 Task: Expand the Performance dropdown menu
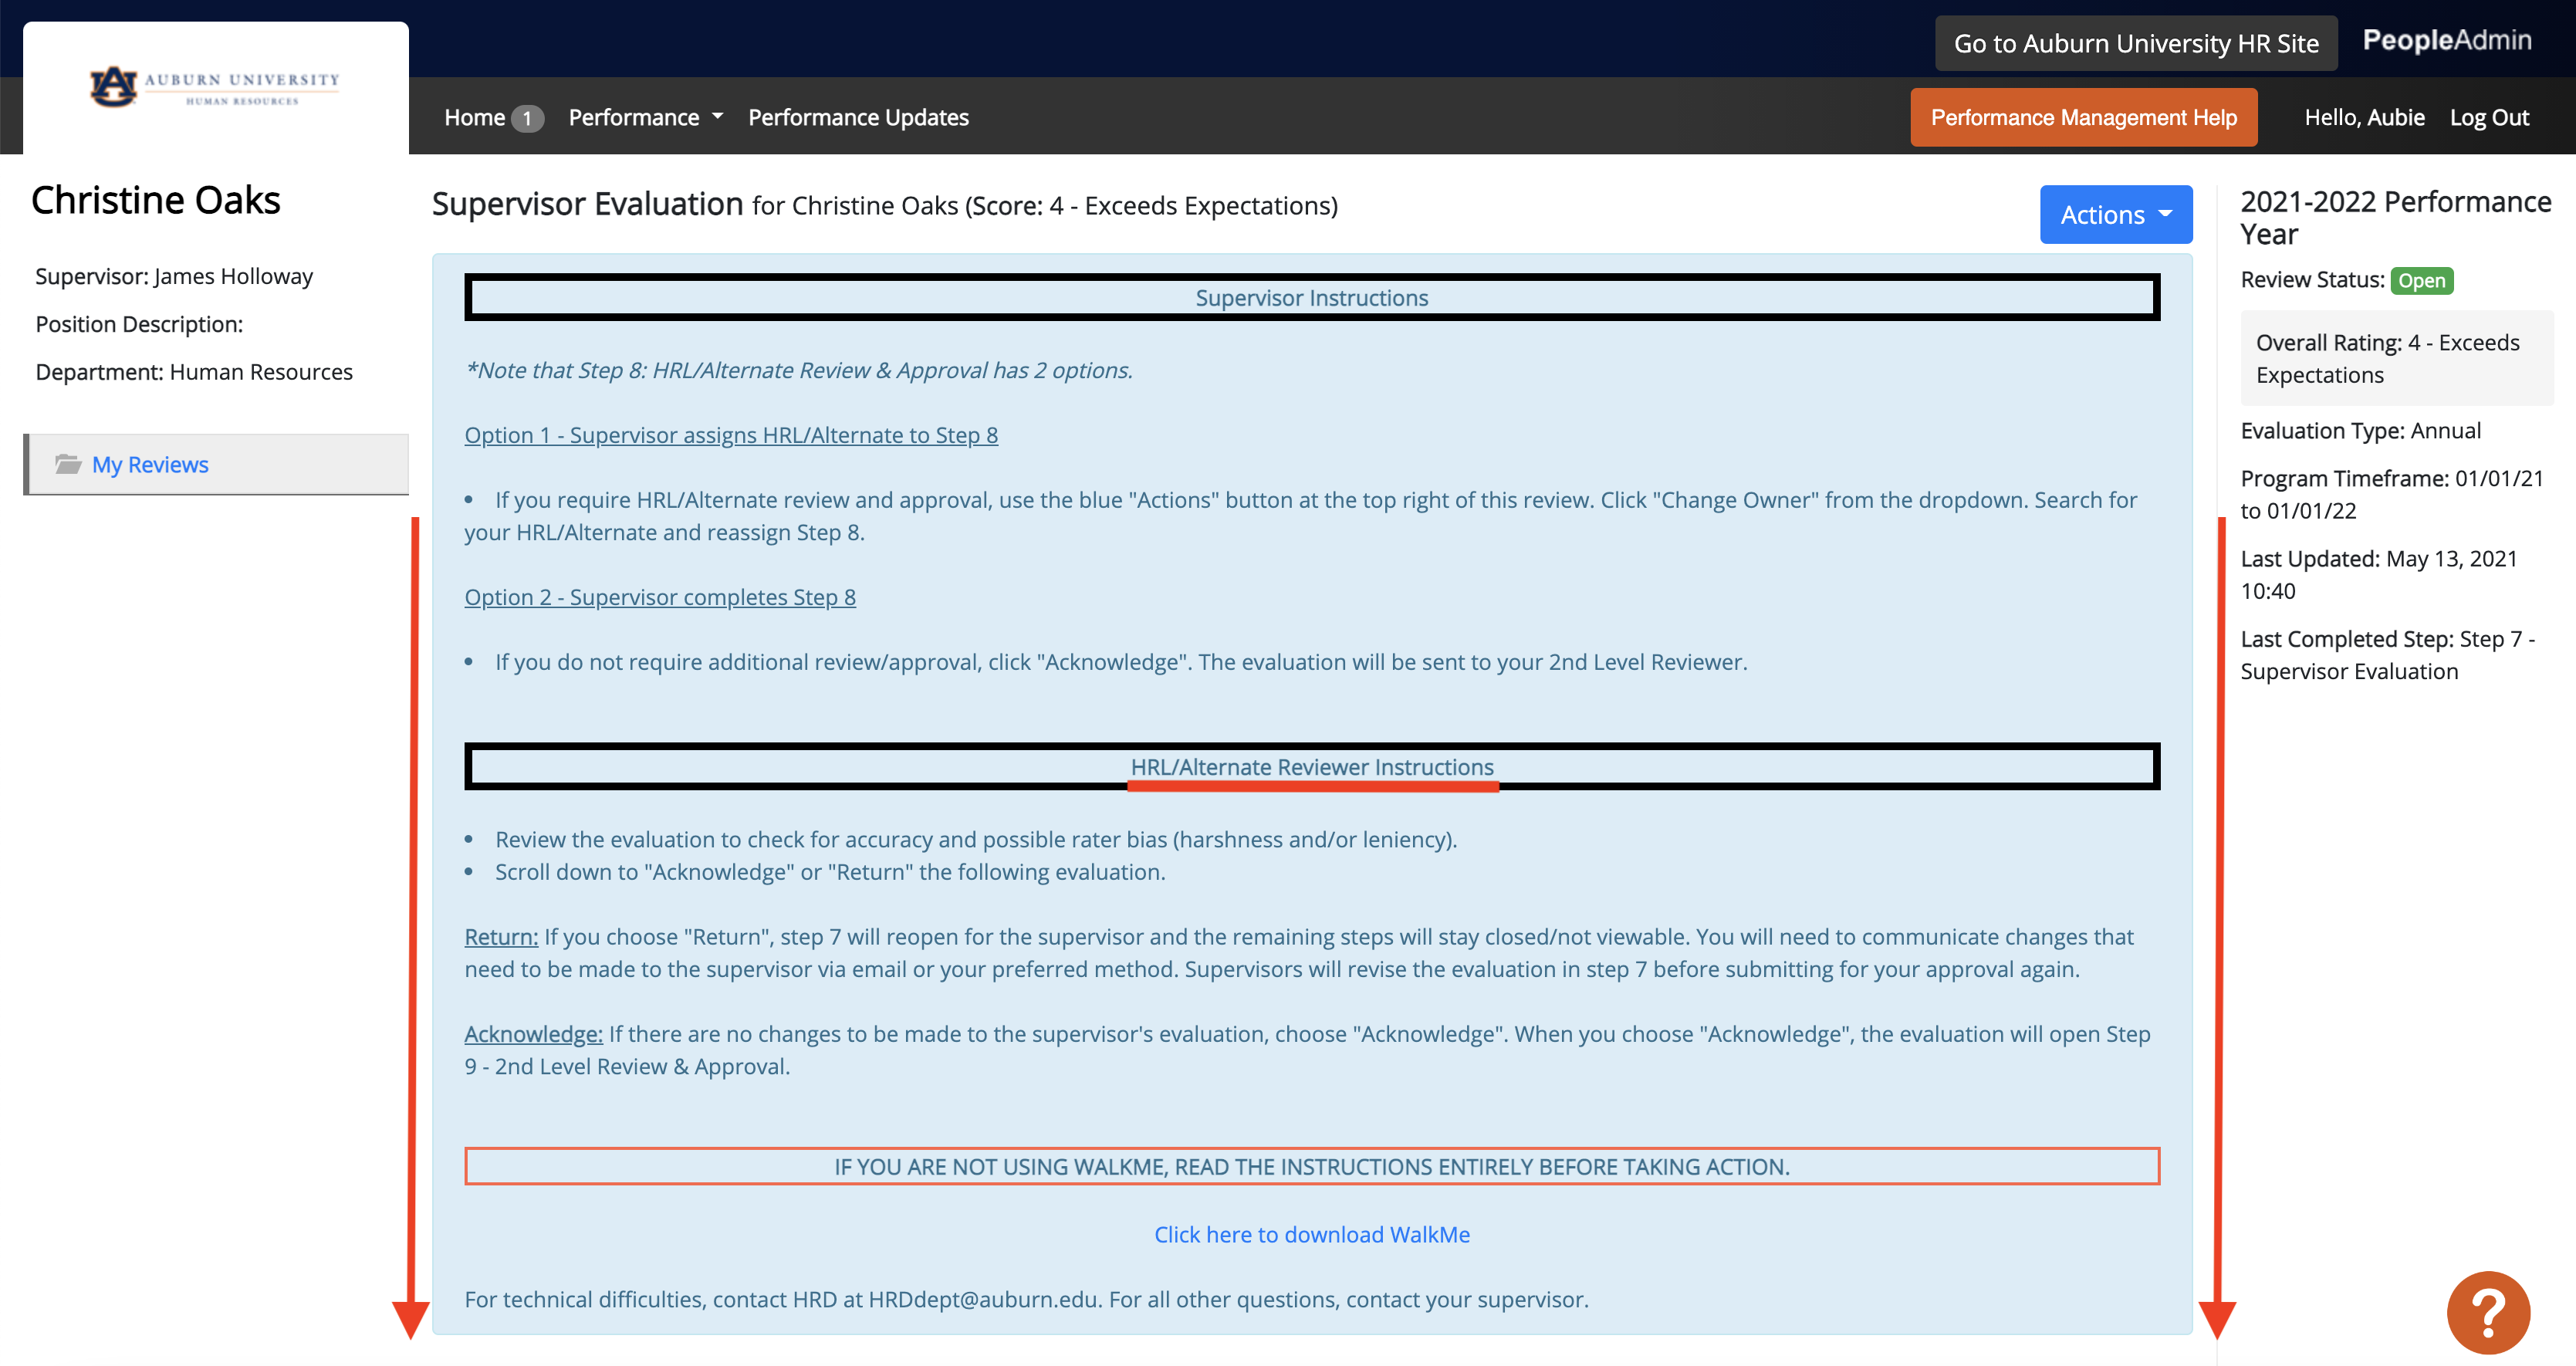(x=645, y=117)
